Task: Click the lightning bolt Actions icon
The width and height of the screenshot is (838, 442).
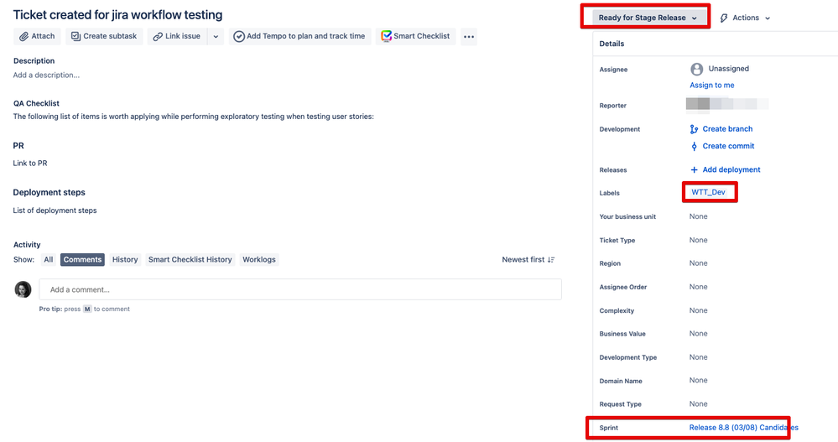Action: tap(724, 18)
